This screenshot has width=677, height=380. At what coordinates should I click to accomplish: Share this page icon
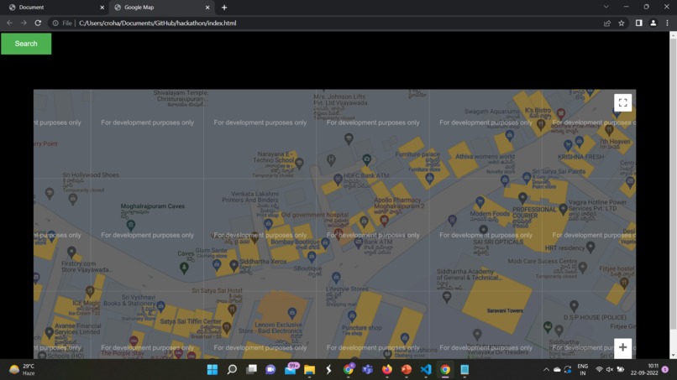coord(607,23)
